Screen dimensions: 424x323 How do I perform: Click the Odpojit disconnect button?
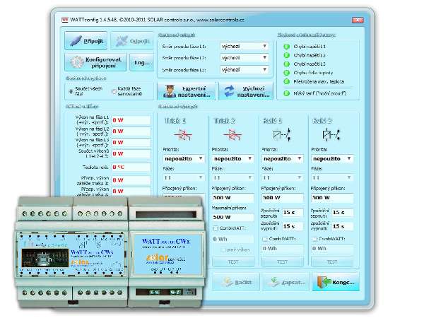click(x=132, y=41)
